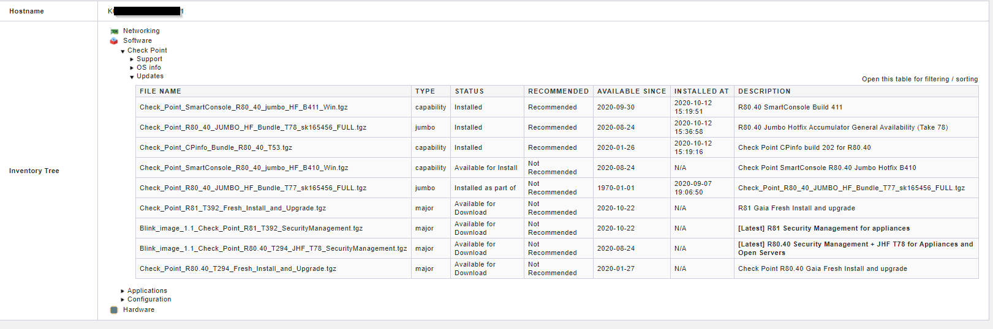
Task: Open the Software tree entry
Action: (137, 40)
